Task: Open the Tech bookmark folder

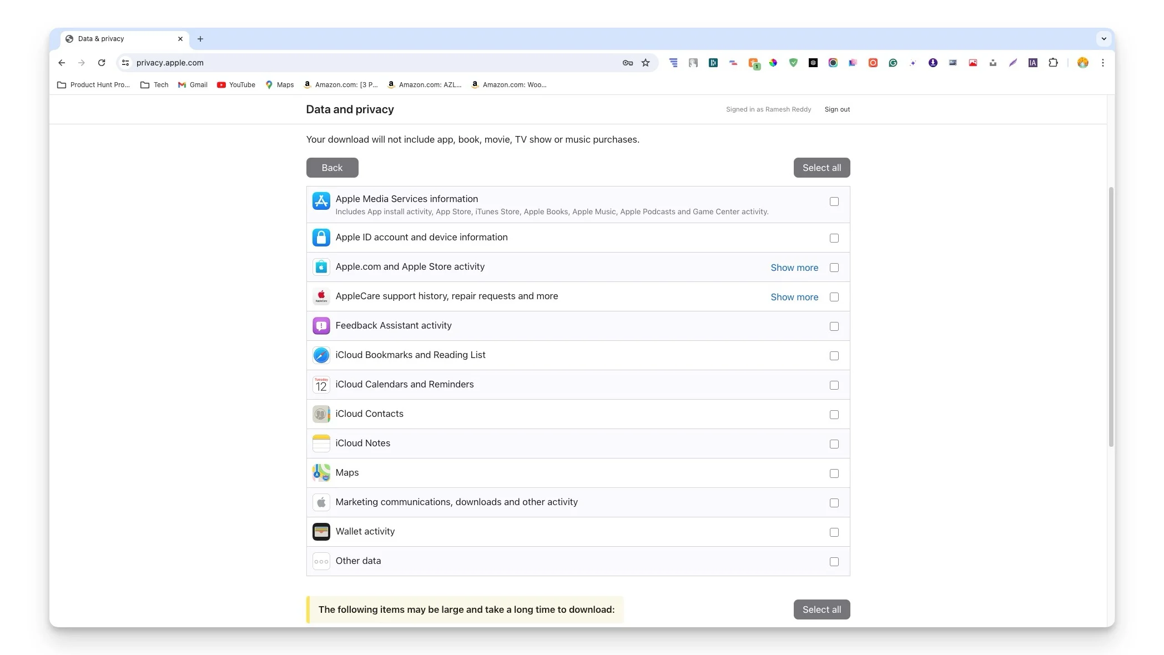Action: 154,85
